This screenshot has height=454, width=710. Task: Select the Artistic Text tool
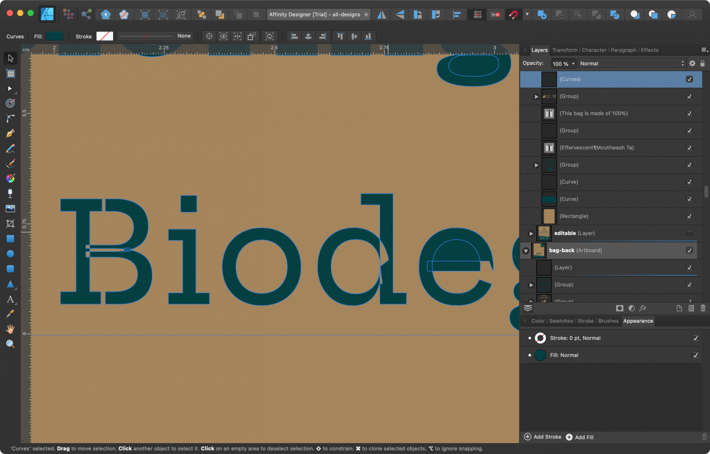pos(10,299)
